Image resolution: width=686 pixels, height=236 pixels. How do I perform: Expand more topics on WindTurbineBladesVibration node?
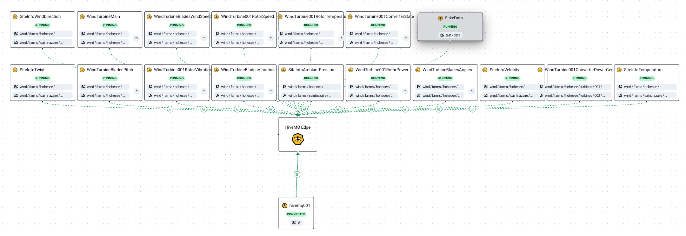[271, 91]
